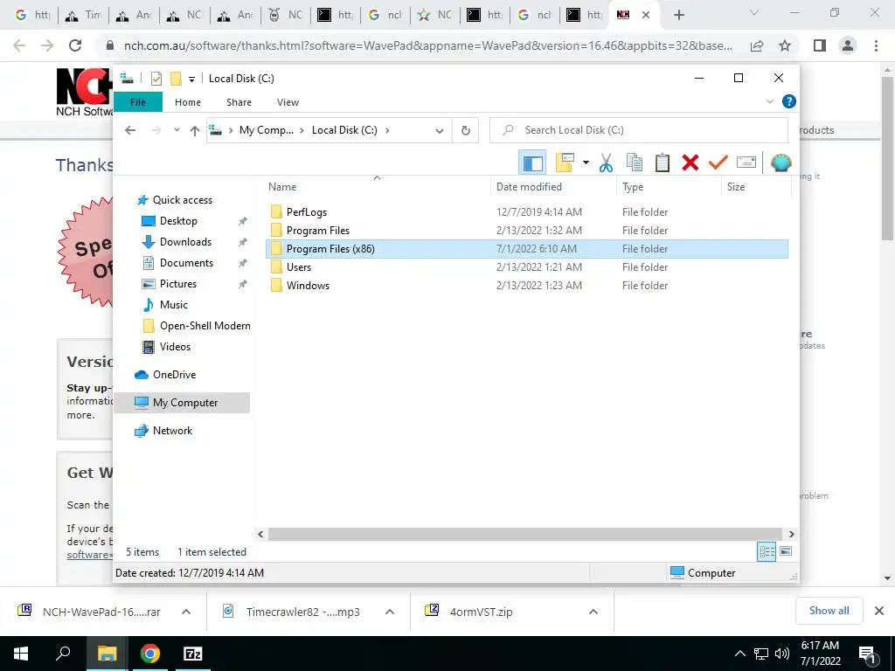Cut selection with the scissors icon
This screenshot has width=895, height=671.
click(x=606, y=163)
